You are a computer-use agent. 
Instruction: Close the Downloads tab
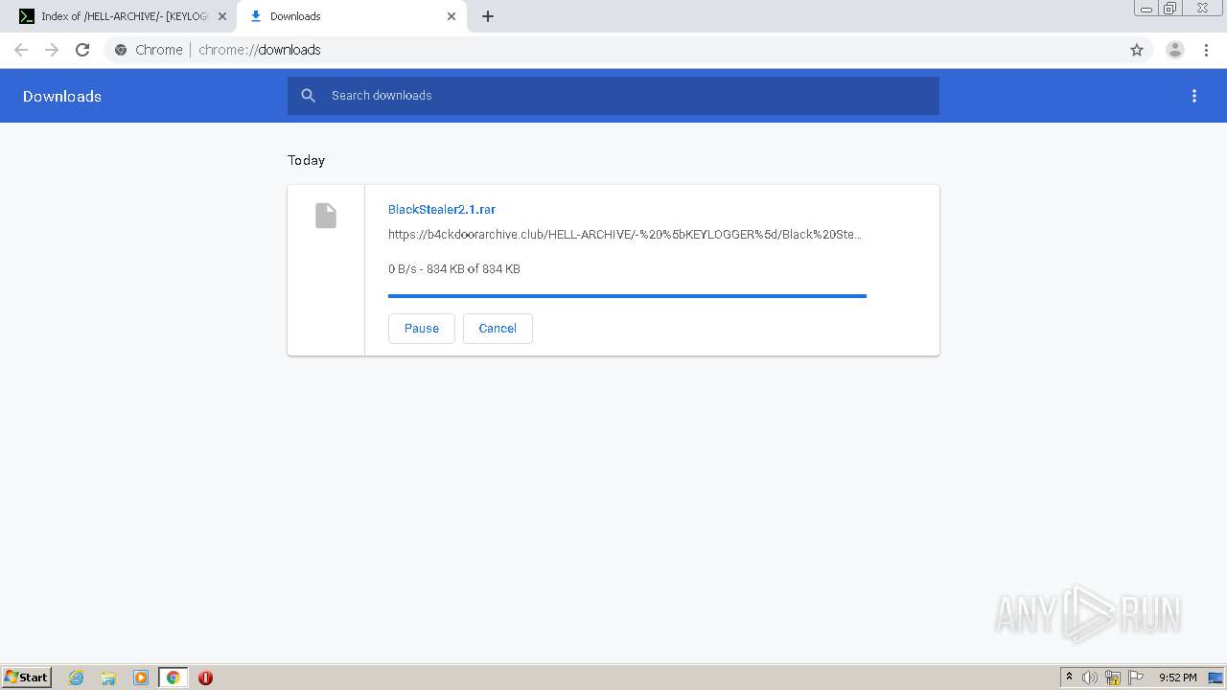451,16
